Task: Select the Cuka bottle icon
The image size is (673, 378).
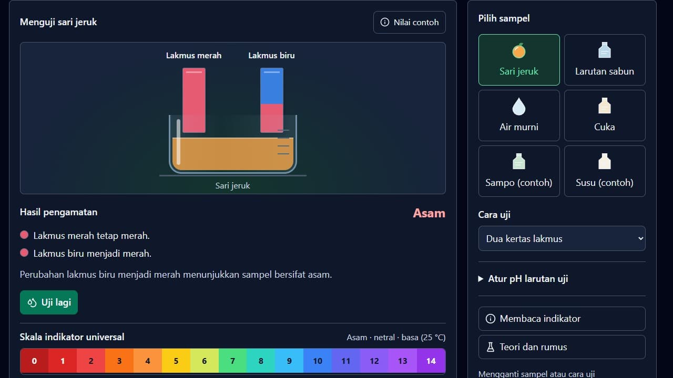Action: tap(605, 106)
